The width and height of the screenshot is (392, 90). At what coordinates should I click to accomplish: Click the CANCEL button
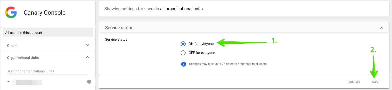click(x=354, y=82)
